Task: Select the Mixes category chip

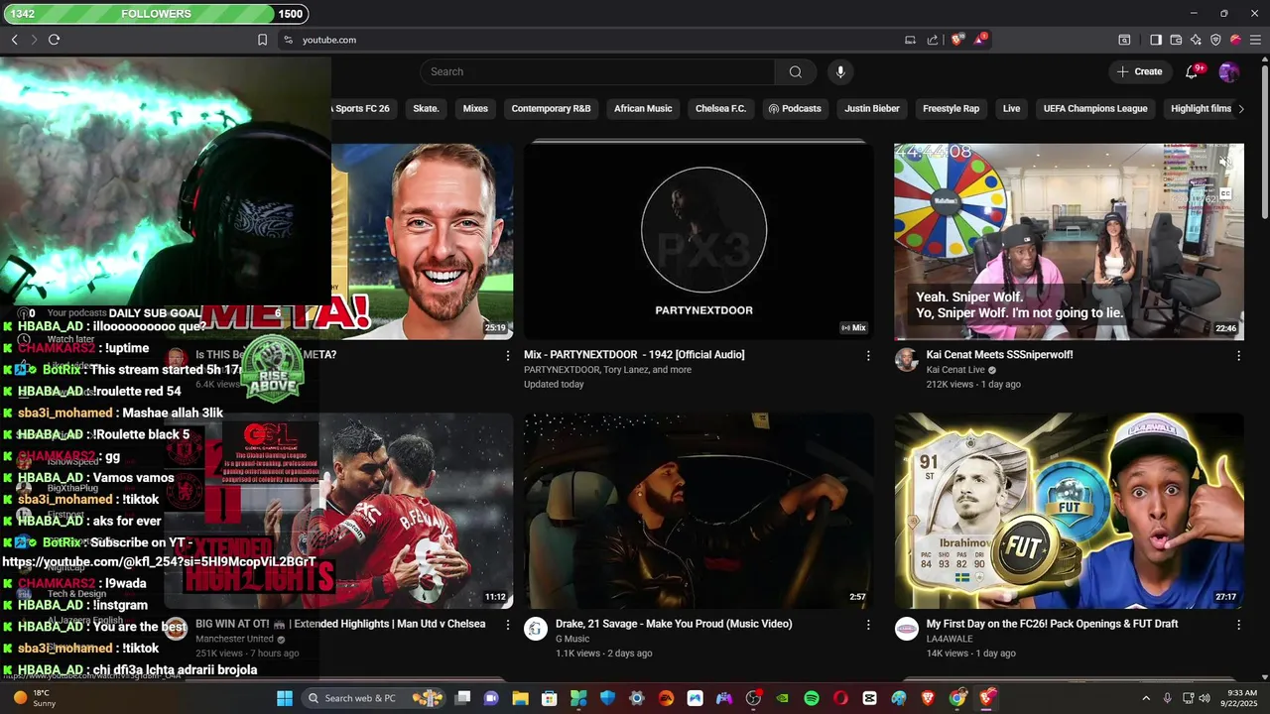Action: [475, 108]
